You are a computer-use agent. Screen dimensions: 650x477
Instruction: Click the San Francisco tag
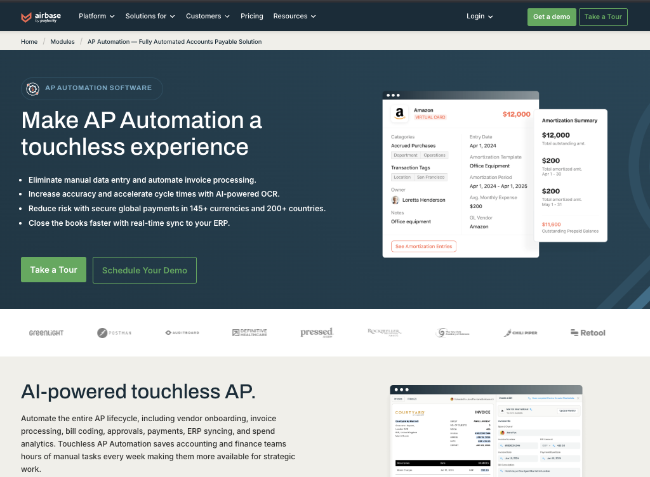(x=430, y=177)
